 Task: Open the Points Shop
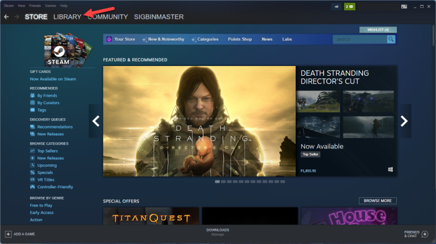[240, 39]
